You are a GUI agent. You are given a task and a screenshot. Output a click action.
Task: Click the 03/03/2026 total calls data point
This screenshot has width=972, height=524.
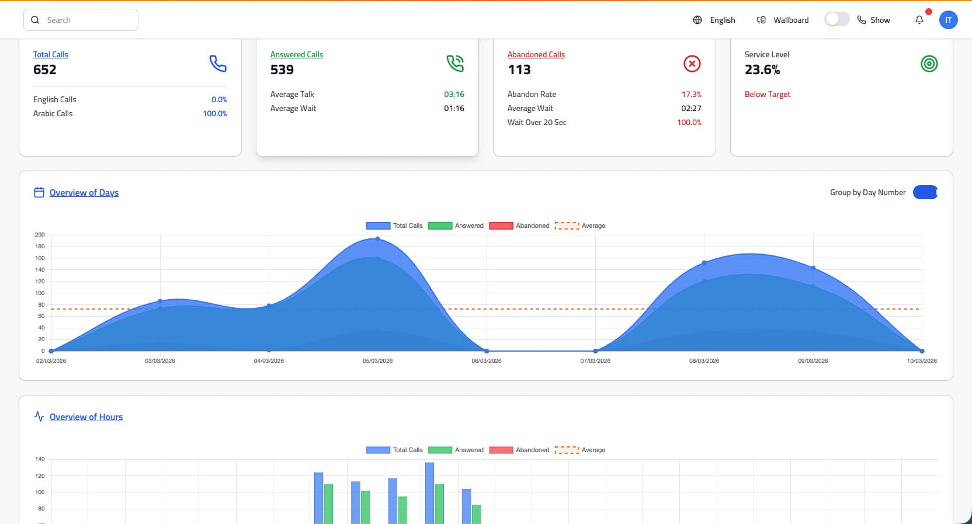[160, 301]
